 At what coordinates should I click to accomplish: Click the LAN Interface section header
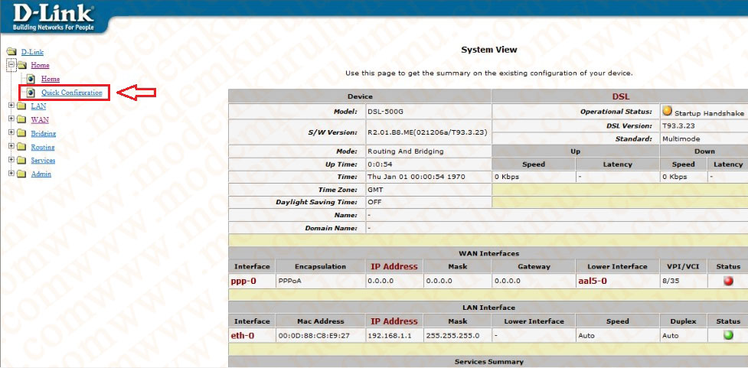488,308
